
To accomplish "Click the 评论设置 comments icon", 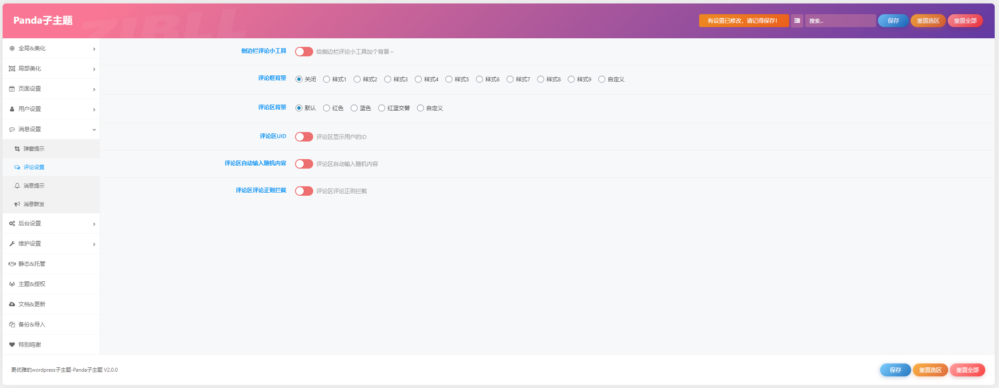I will click(17, 167).
